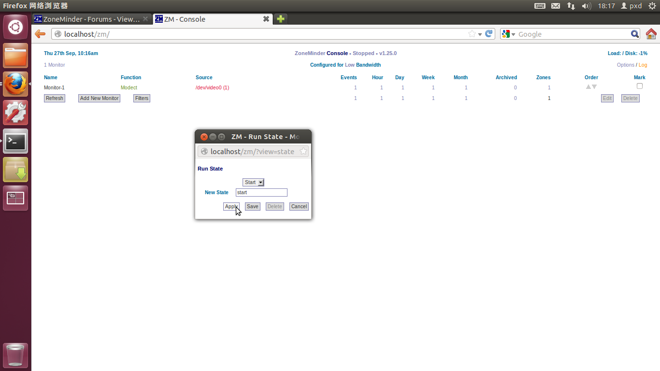Open keyboard input indicator
Screen dimensions: 660x371
pyautogui.click(x=540, y=6)
